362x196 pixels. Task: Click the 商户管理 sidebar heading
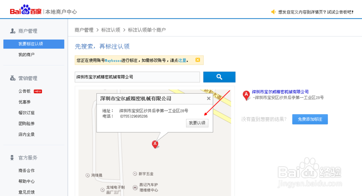pos(28,31)
